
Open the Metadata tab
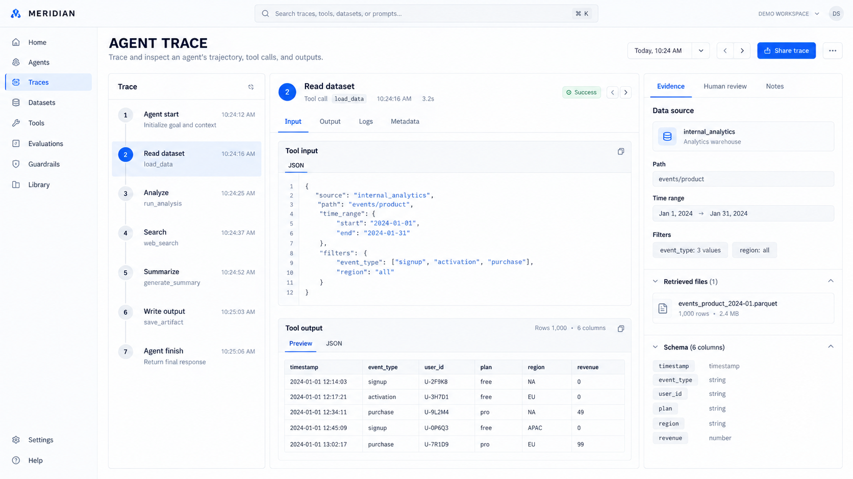coord(405,121)
